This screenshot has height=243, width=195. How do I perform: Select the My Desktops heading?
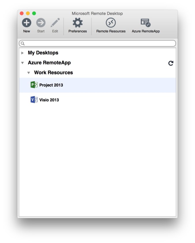coord(43,53)
